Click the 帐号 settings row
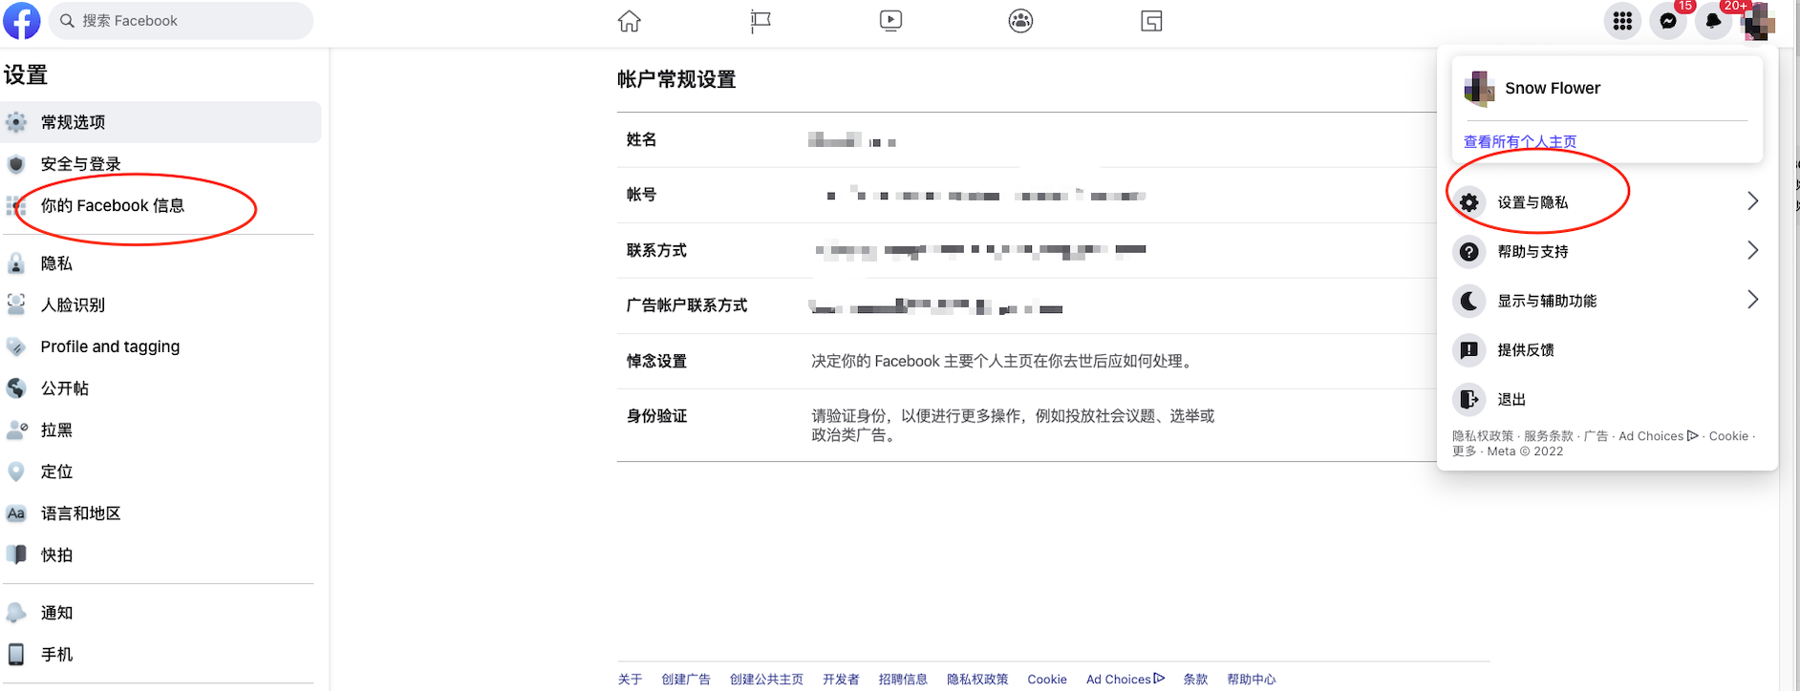 point(1027,196)
